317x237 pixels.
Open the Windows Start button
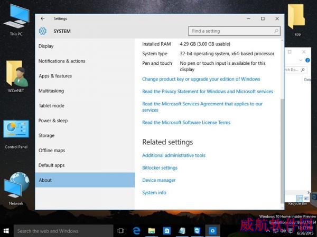pos(6,231)
